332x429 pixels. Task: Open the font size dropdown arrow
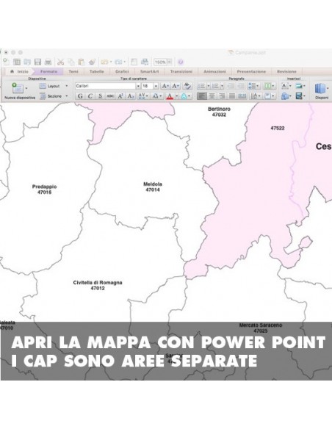(x=156, y=86)
